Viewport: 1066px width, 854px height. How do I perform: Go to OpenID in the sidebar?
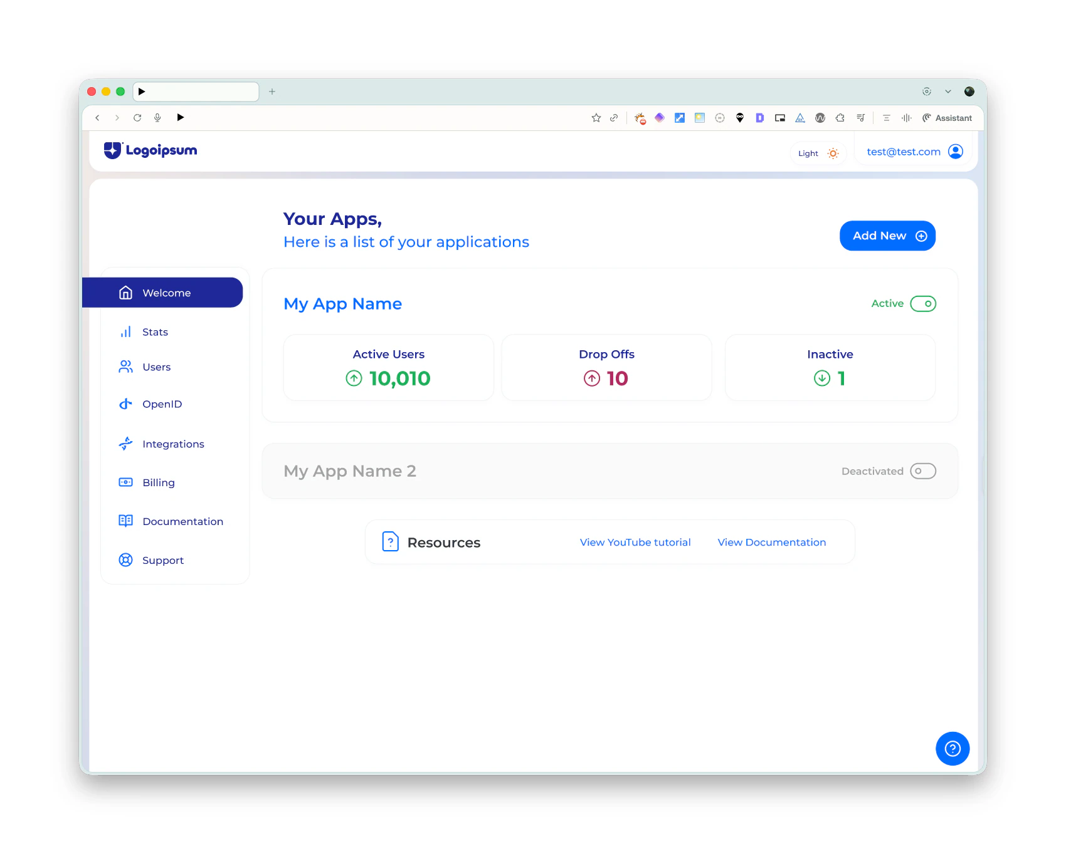(x=150, y=404)
